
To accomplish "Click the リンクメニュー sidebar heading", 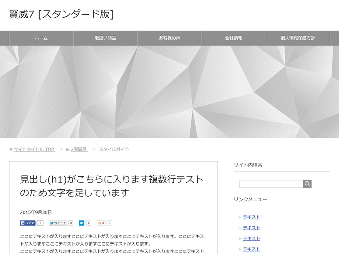I will (x=250, y=199).
